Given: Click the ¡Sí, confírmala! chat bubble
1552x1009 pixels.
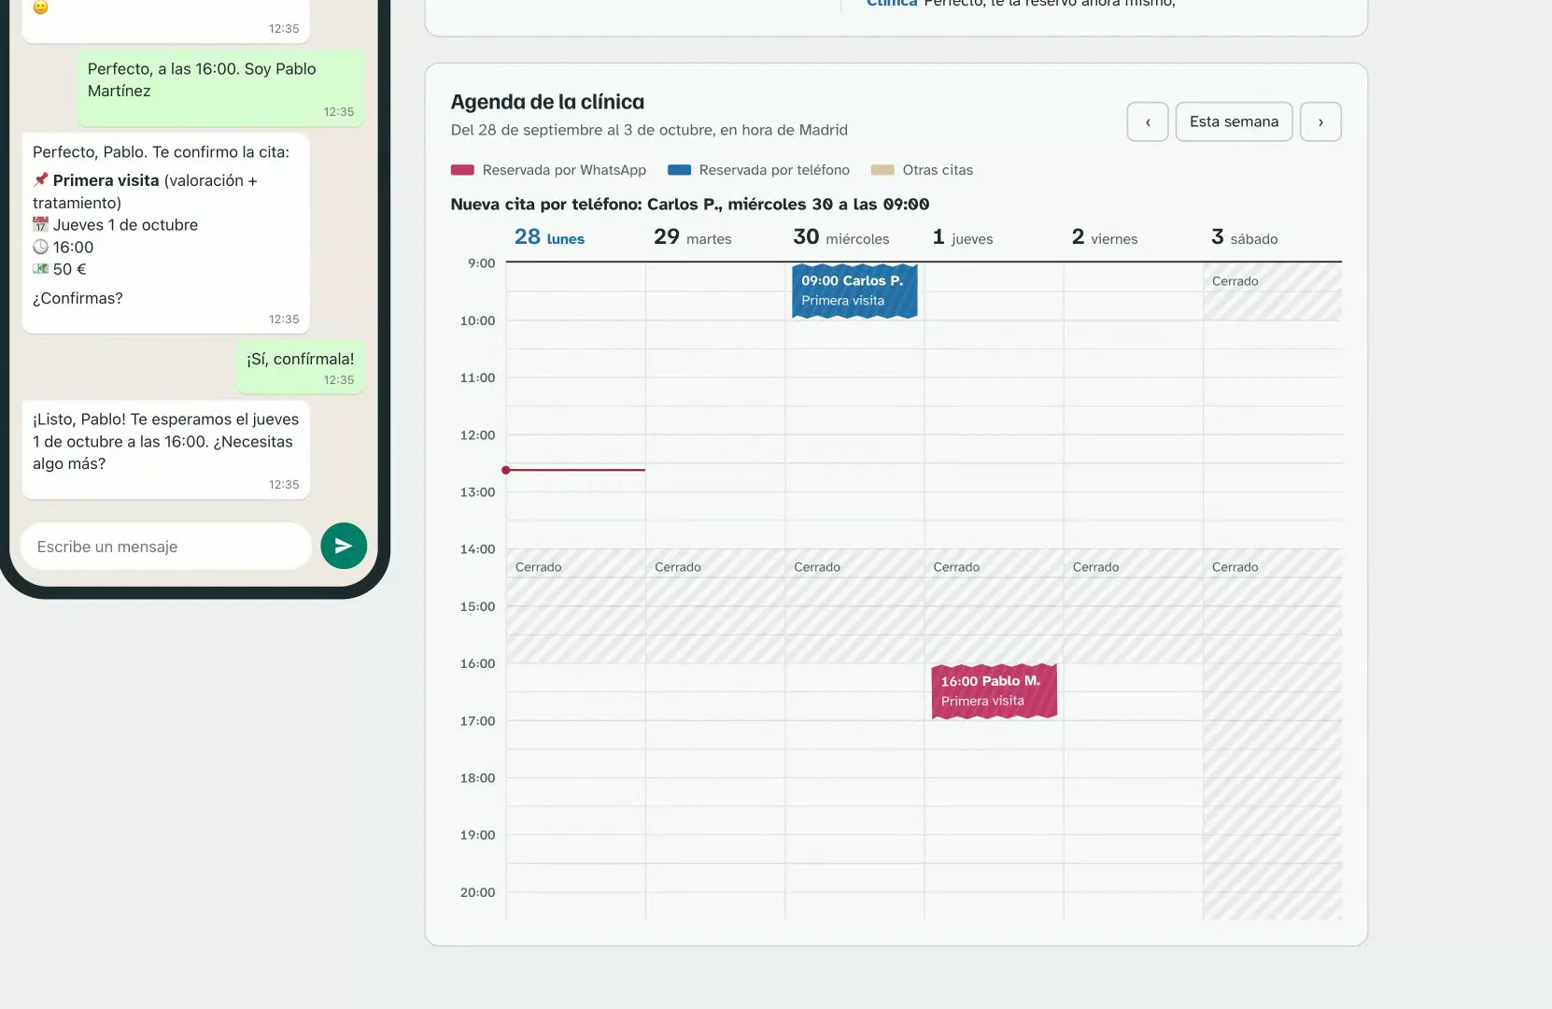Looking at the screenshot, I should (x=301, y=368).
